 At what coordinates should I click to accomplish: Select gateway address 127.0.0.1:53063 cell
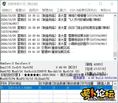tap(24, 88)
